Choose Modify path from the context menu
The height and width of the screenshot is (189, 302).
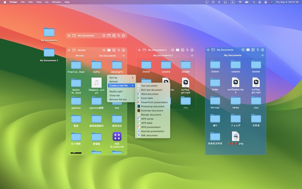pyautogui.click(x=121, y=91)
